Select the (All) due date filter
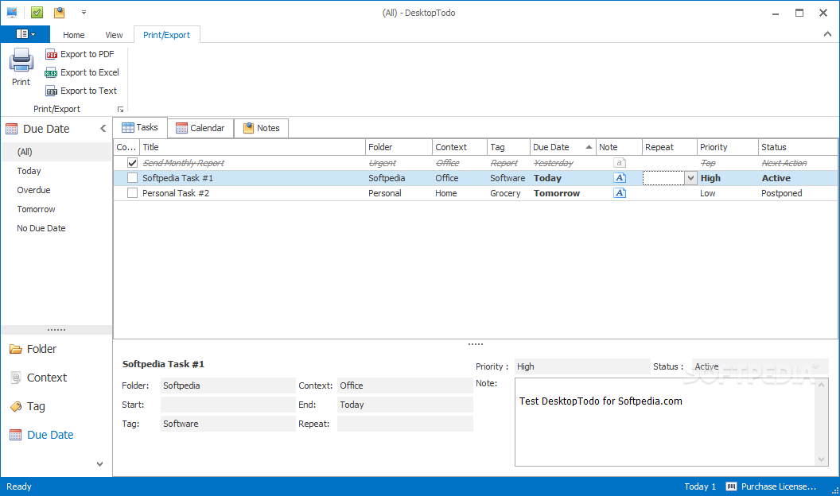 [56, 152]
